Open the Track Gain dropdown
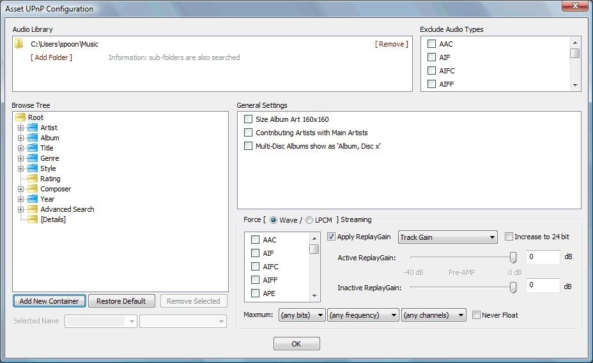 click(x=448, y=237)
